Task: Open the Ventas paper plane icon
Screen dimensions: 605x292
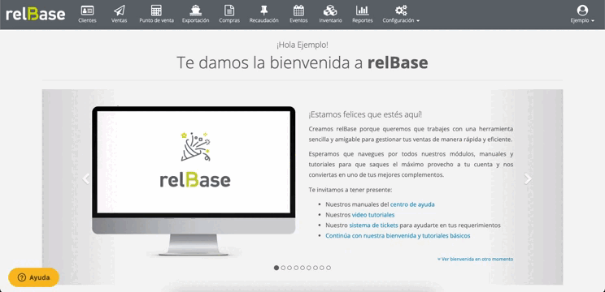Action: [x=120, y=11]
